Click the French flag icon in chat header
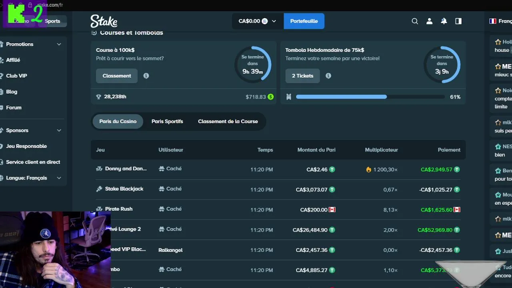The height and width of the screenshot is (288, 512). pyautogui.click(x=493, y=21)
